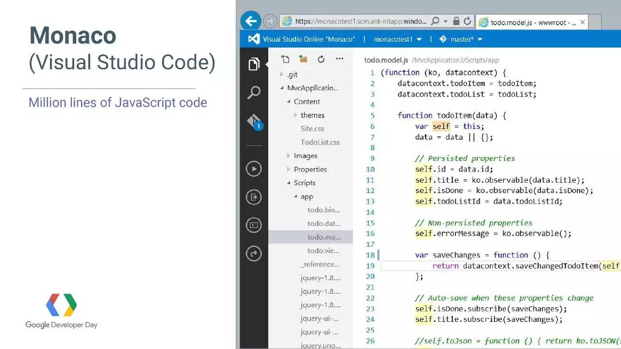Open the explorer more options ellipsis
Screen dimensions: 621x349
point(340,59)
